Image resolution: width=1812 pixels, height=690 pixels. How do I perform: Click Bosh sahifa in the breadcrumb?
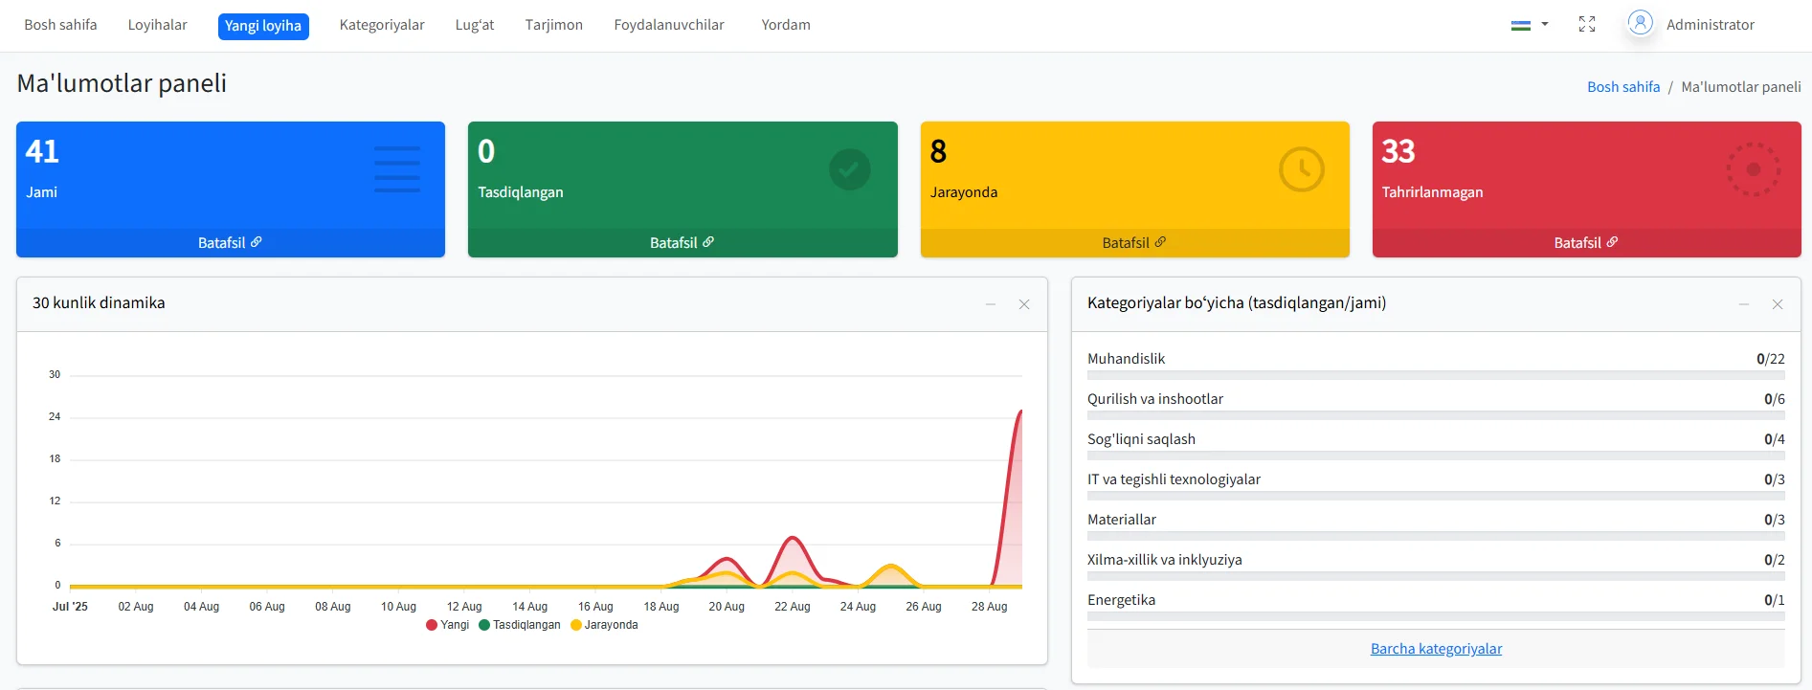coord(1622,87)
